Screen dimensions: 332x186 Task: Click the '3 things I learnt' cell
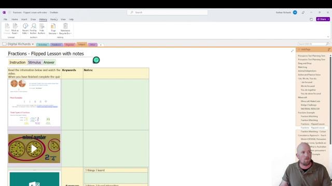pos(116,170)
